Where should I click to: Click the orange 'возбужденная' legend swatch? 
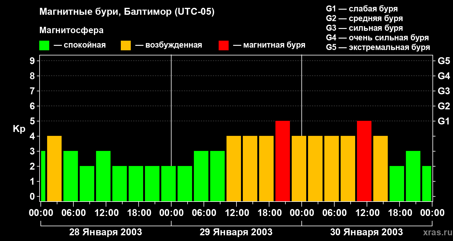[x=126, y=45]
